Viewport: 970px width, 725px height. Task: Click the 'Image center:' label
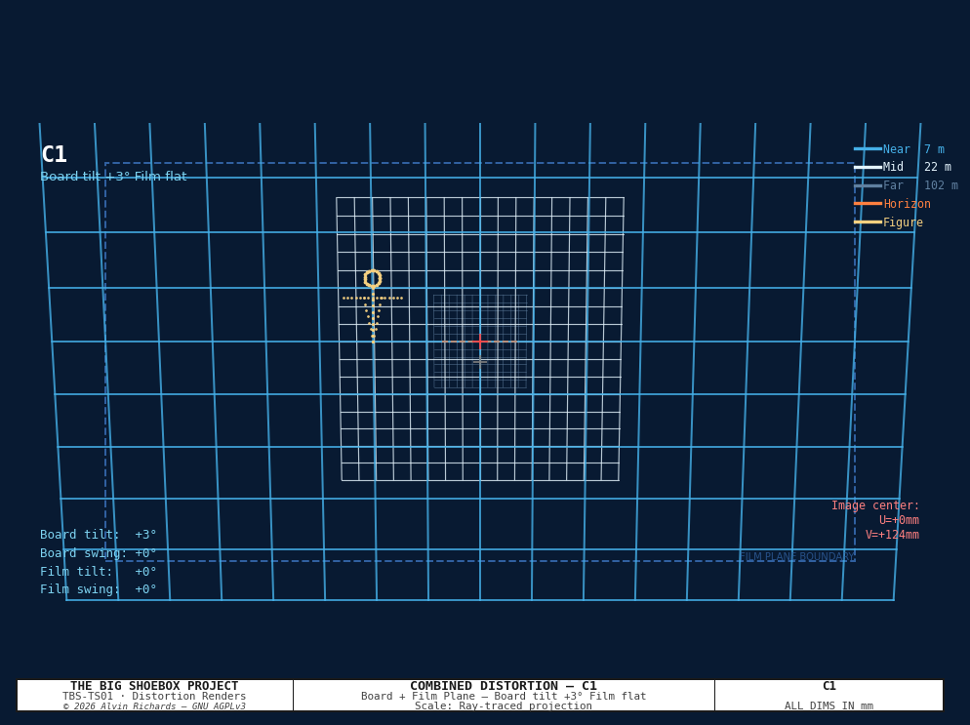pos(875,505)
